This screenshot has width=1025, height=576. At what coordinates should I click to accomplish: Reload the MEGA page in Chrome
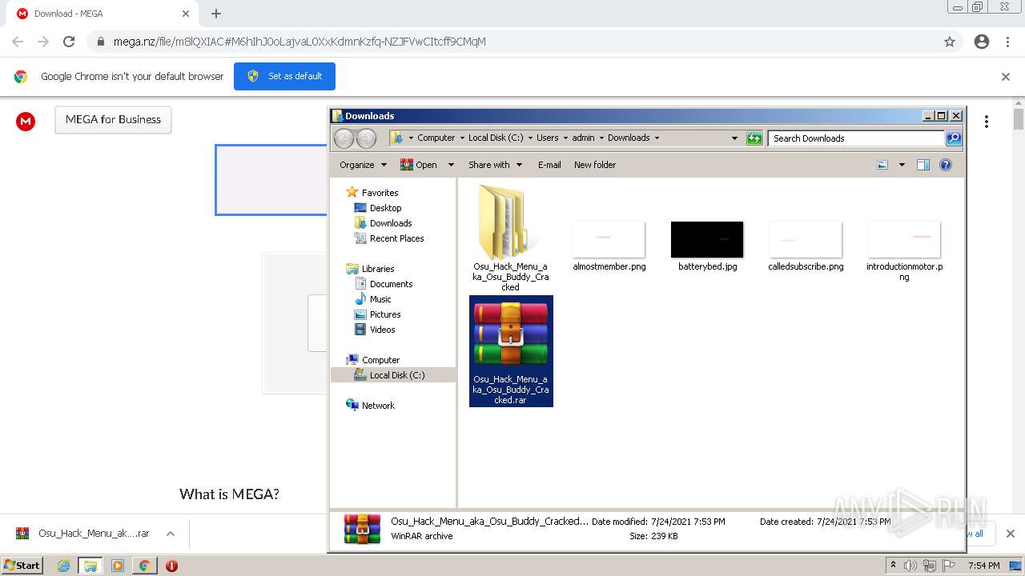click(69, 42)
